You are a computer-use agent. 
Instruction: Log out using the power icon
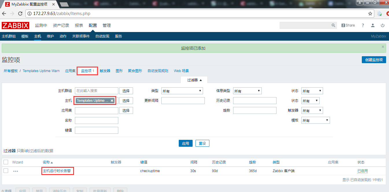click(x=382, y=25)
